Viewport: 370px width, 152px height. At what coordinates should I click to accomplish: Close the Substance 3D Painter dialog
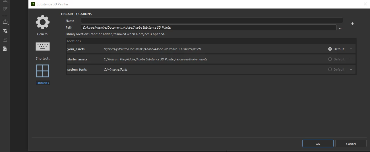click(365, 4)
